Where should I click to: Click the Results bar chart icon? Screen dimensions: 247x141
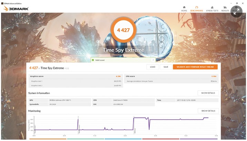[225, 7]
